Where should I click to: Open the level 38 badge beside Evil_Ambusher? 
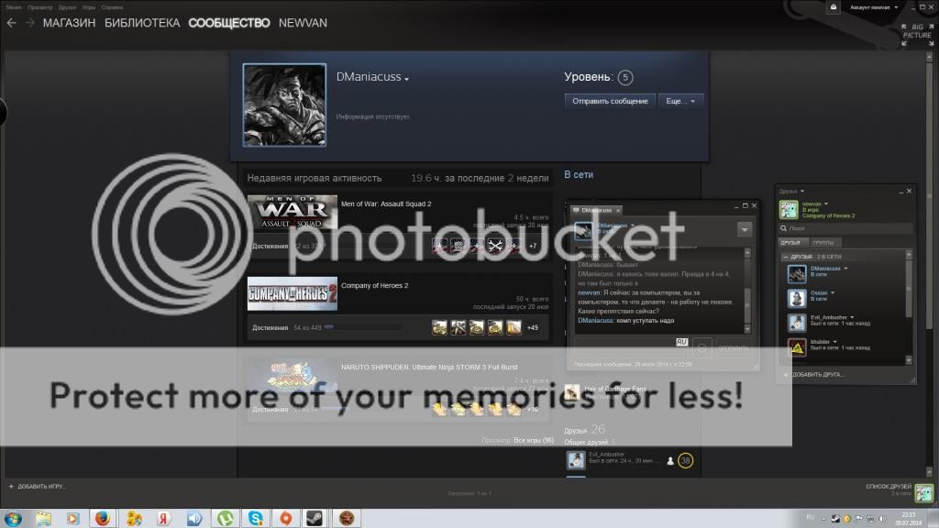(685, 460)
